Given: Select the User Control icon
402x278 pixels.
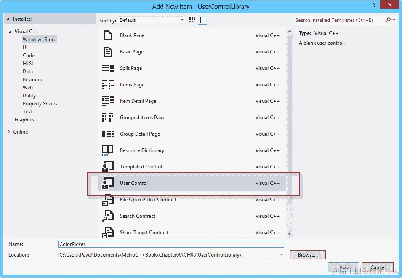Looking at the screenshot, I should 108,183.
